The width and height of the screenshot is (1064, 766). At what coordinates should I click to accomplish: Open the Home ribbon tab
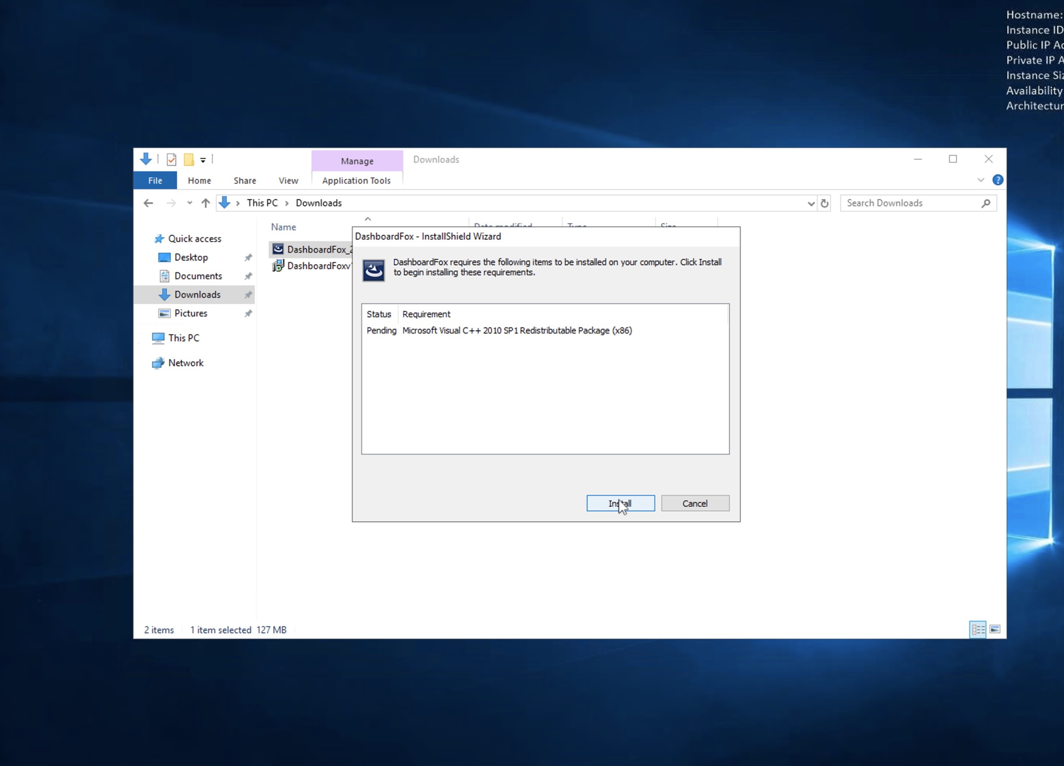pyautogui.click(x=199, y=181)
